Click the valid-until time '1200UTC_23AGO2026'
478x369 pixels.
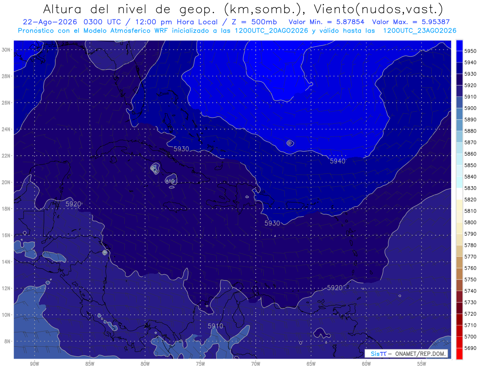419,31
